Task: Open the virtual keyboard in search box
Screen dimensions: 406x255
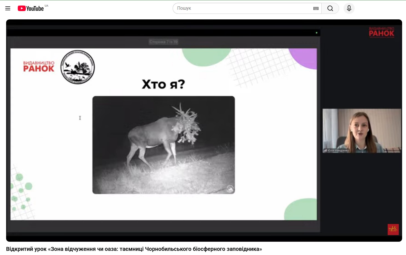Action: (x=316, y=8)
